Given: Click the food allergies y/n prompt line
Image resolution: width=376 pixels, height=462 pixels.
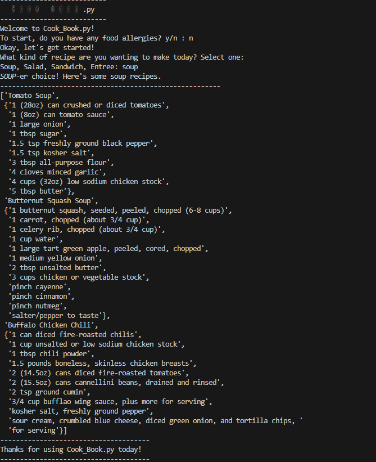Looking at the screenshot, I should click(97, 38).
